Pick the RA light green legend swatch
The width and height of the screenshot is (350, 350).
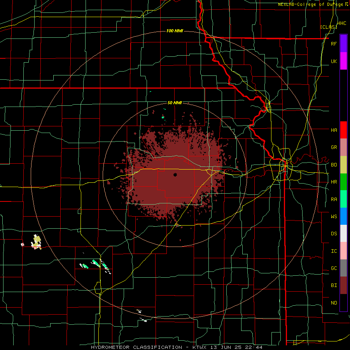[343, 199]
